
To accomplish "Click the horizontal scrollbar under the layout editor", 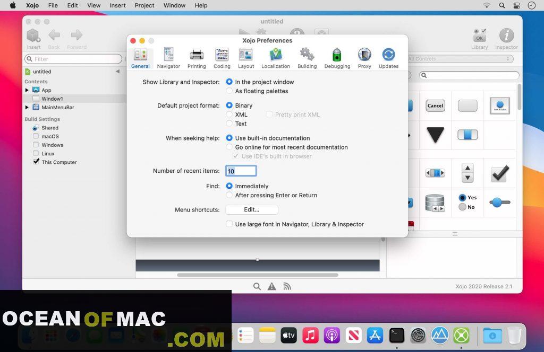I will click(258, 275).
